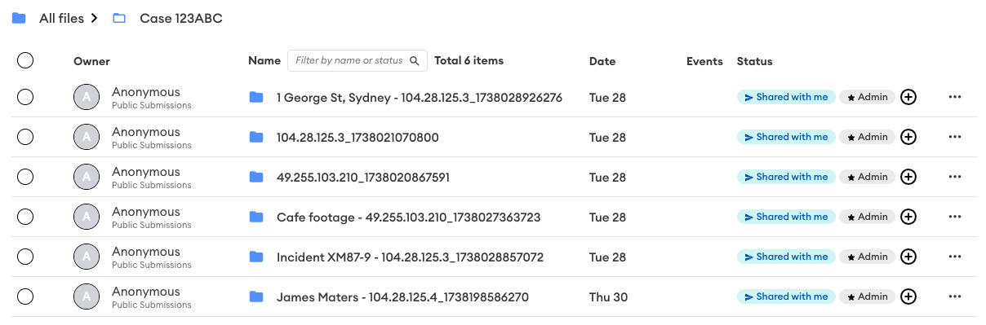Click the All files folder icon in breadcrumb
986x325 pixels.
[19, 18]
